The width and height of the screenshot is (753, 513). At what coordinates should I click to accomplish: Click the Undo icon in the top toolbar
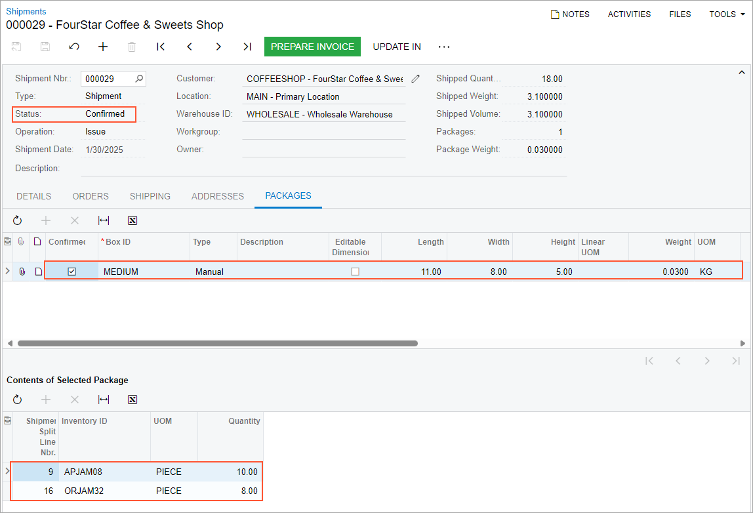[x=74, y=47]
